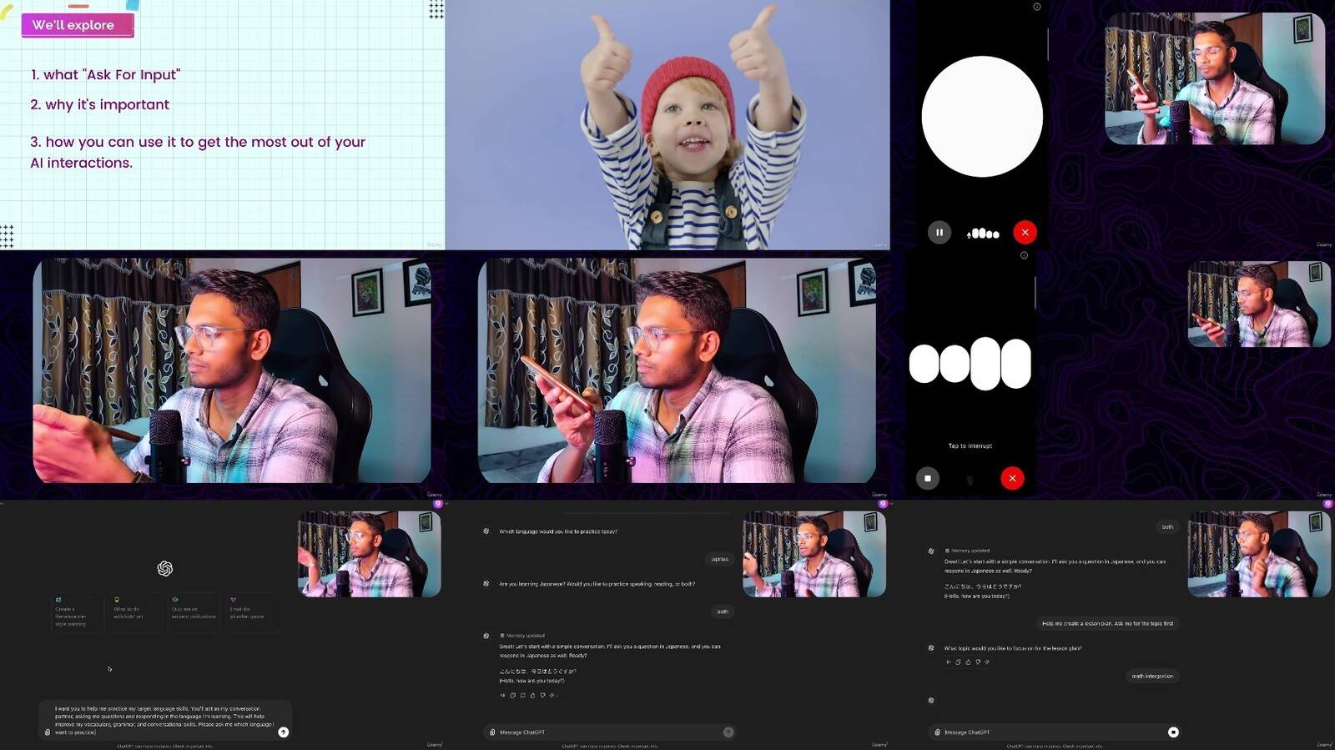Click the 'Are you learning Japanese?' reply text

tap(597, 584)
